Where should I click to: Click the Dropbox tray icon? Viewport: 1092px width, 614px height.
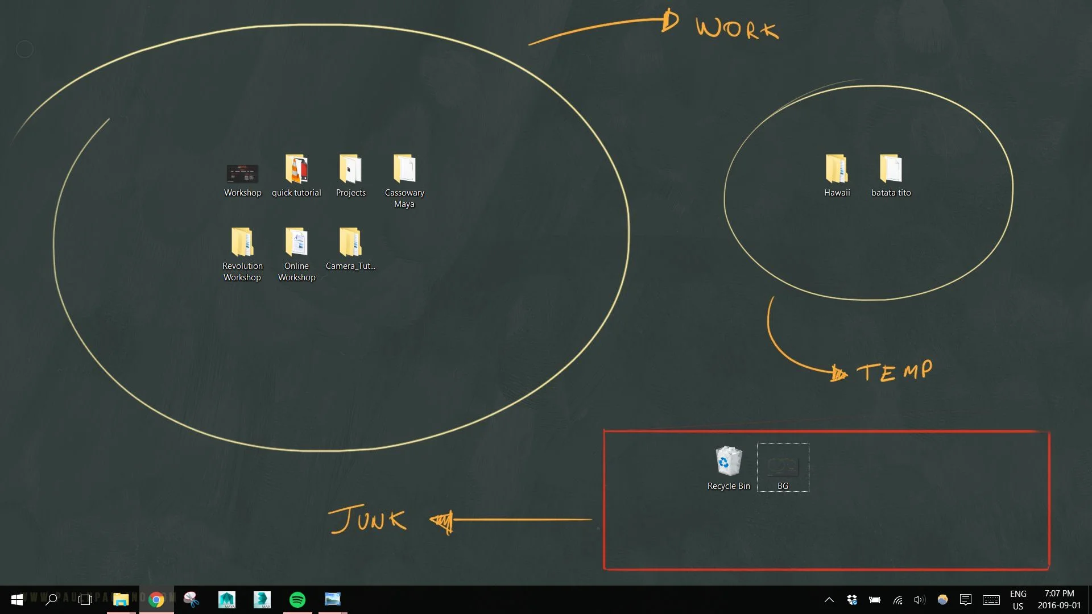click(x=851, y=600)
